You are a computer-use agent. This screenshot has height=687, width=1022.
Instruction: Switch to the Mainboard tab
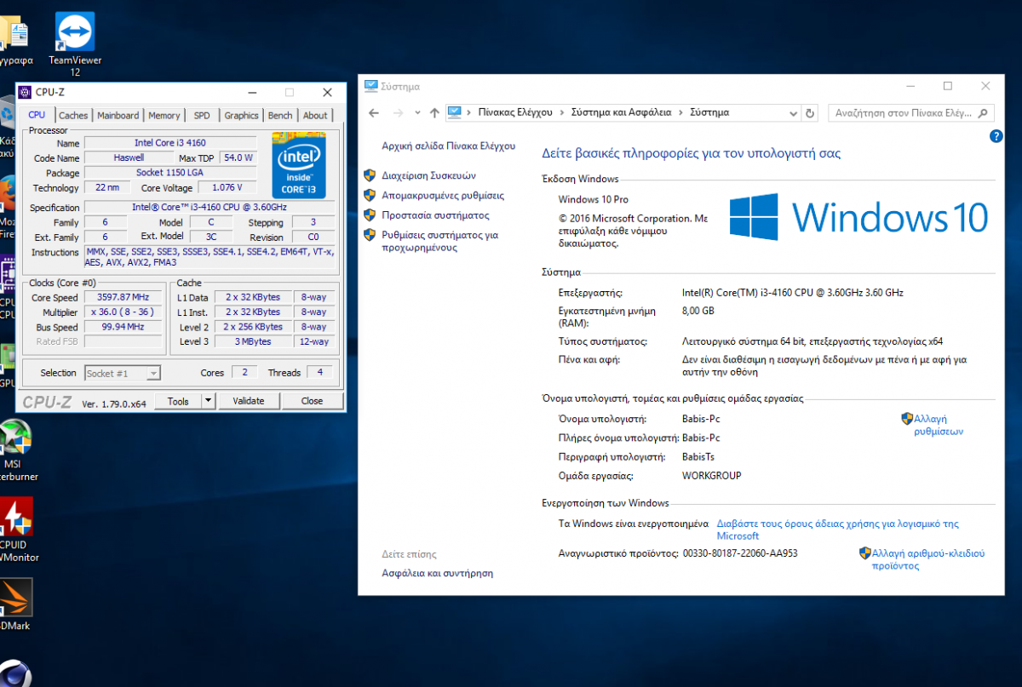point(118,116)
